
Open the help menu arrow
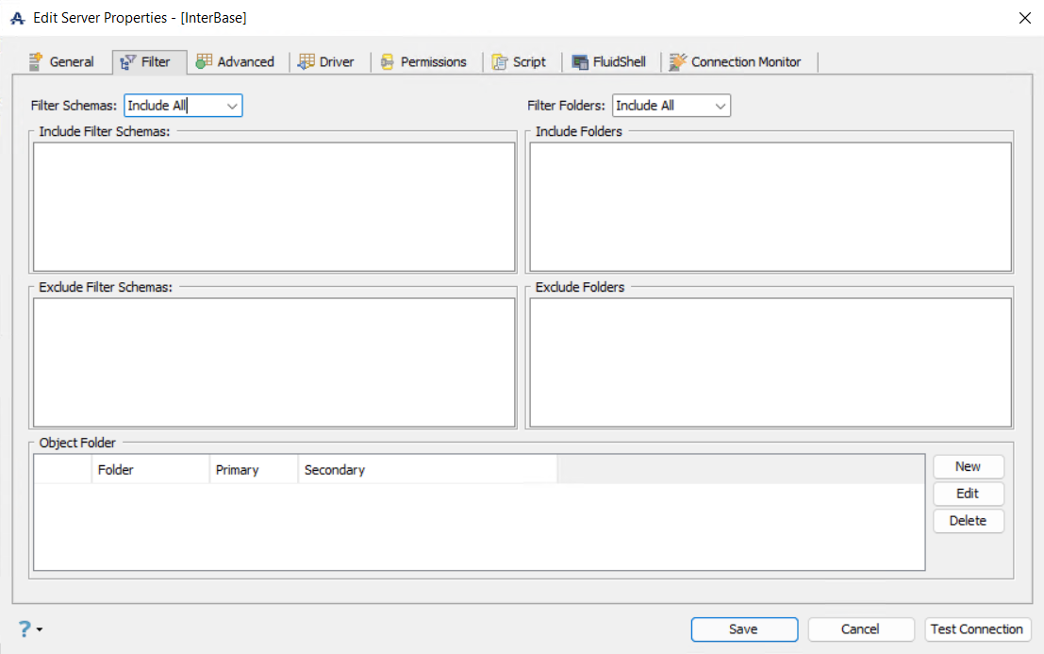coord(40,629)
